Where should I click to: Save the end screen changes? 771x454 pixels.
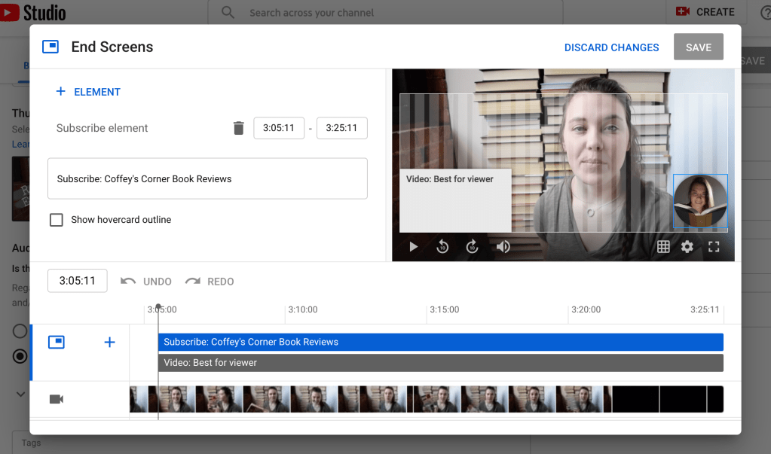tap(698, 47)
